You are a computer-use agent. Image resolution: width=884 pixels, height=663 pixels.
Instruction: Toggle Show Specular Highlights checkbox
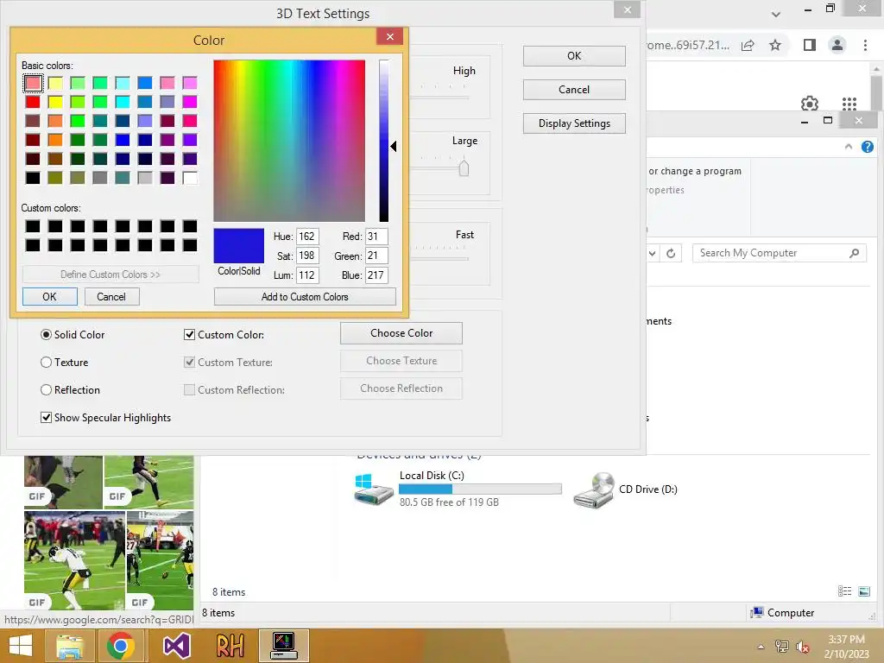[47, 417]
